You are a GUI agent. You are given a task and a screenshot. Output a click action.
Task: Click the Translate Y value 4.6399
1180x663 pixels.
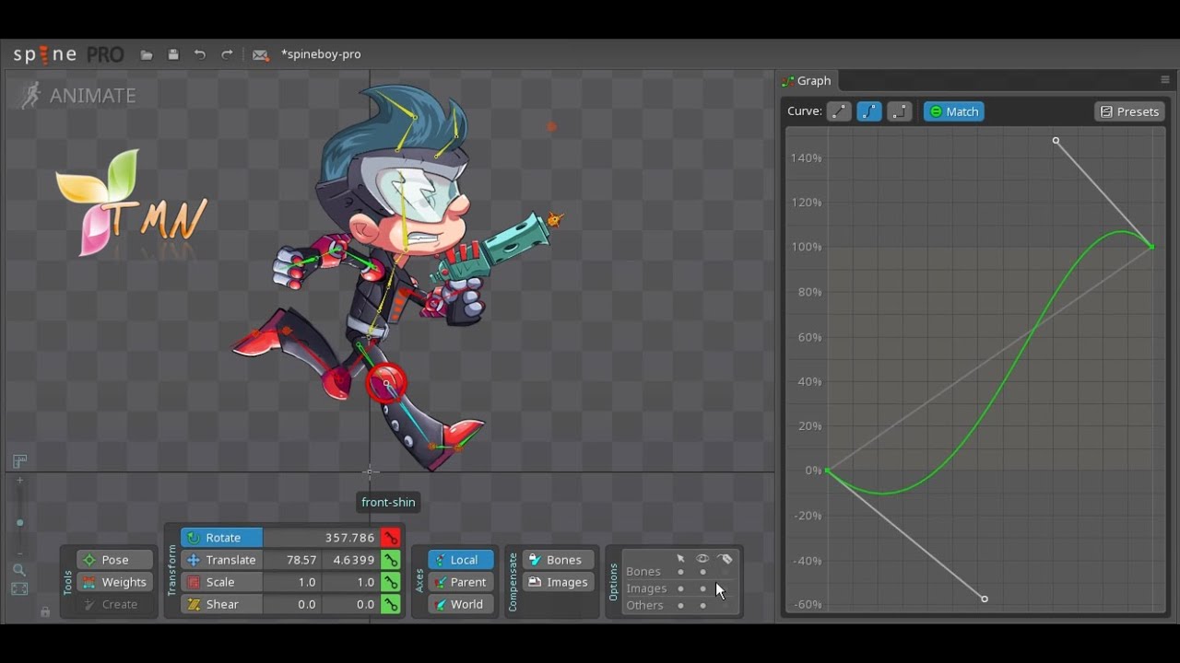click(x=351, y=560)
